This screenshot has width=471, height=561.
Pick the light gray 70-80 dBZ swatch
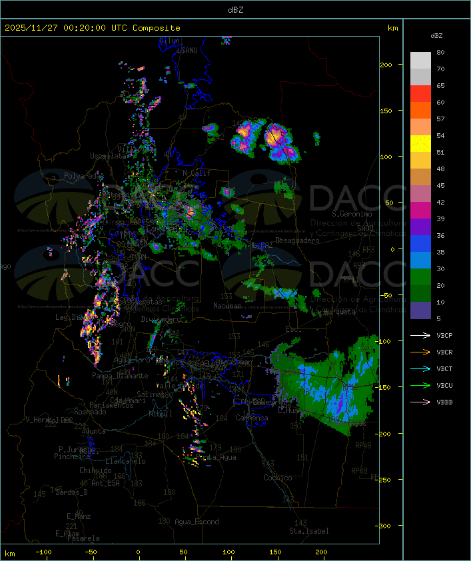(x=420, y=61)
